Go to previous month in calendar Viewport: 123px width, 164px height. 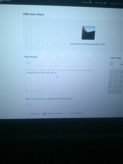click(111, 64)
